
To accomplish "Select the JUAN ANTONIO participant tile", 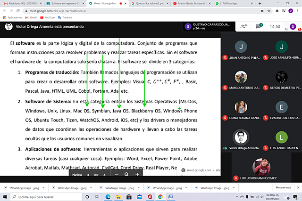I will (241, 49).
